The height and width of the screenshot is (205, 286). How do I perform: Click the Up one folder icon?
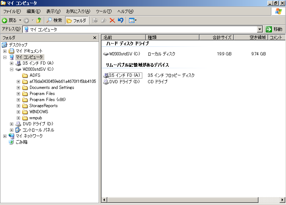[39, 20]
